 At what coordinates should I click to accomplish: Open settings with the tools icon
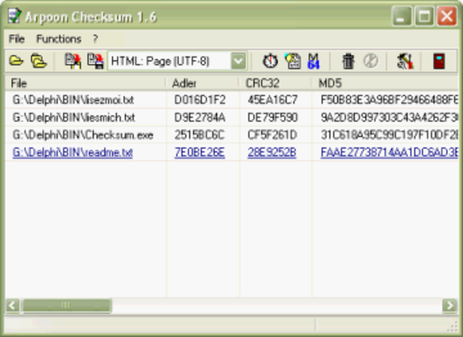pyautogui.click(x=405, y=61)
